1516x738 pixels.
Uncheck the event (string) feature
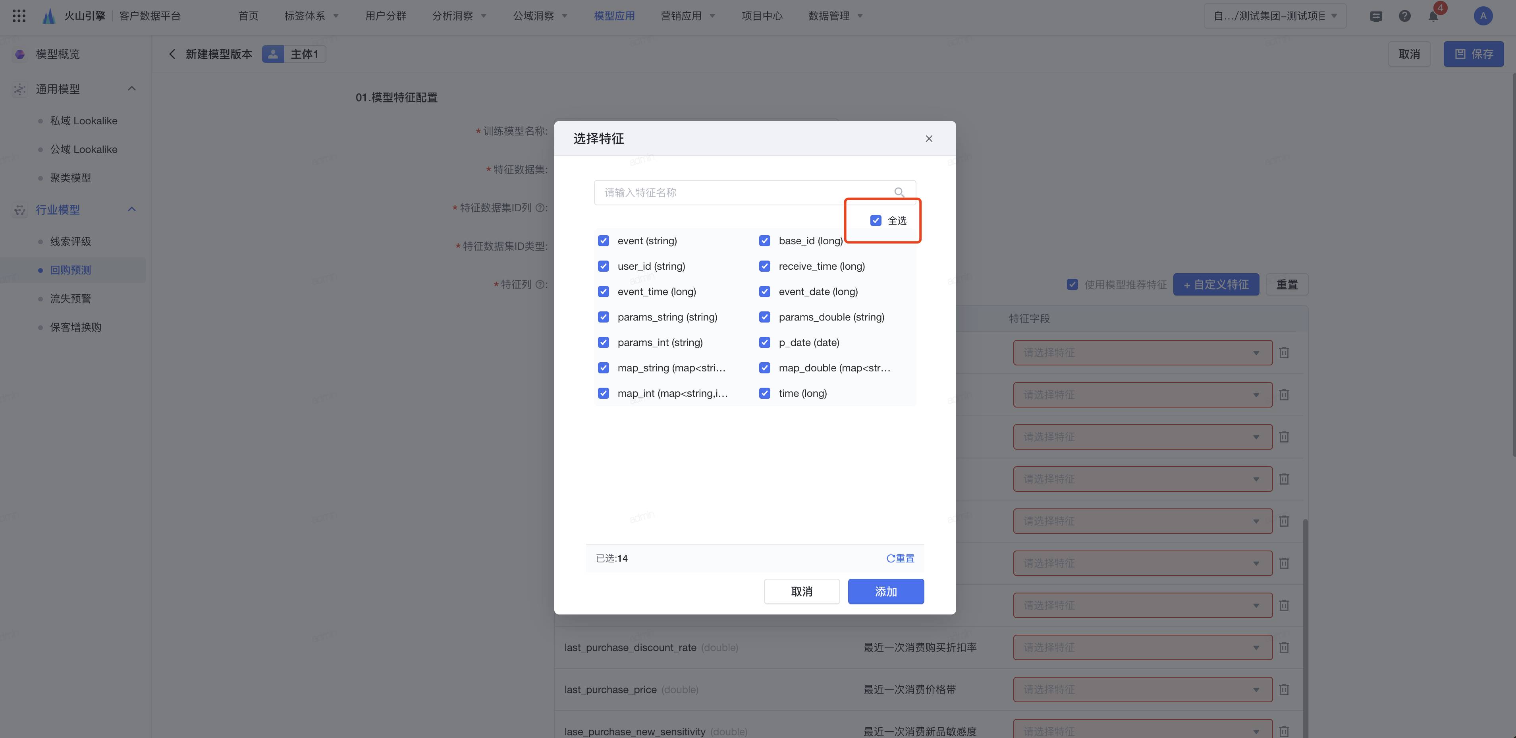pyautogui.click(x=603, y=241)
